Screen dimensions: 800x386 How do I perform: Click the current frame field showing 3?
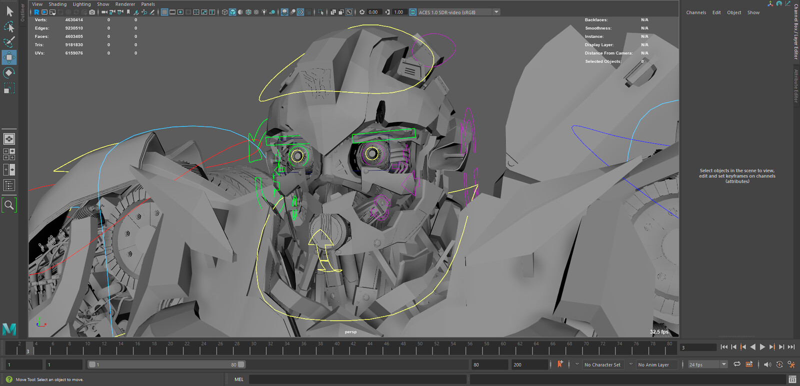(698, 348)
